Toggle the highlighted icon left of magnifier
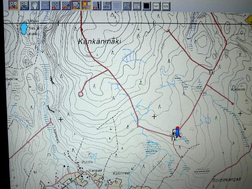 pyautogui.click(x=76, y=5)
